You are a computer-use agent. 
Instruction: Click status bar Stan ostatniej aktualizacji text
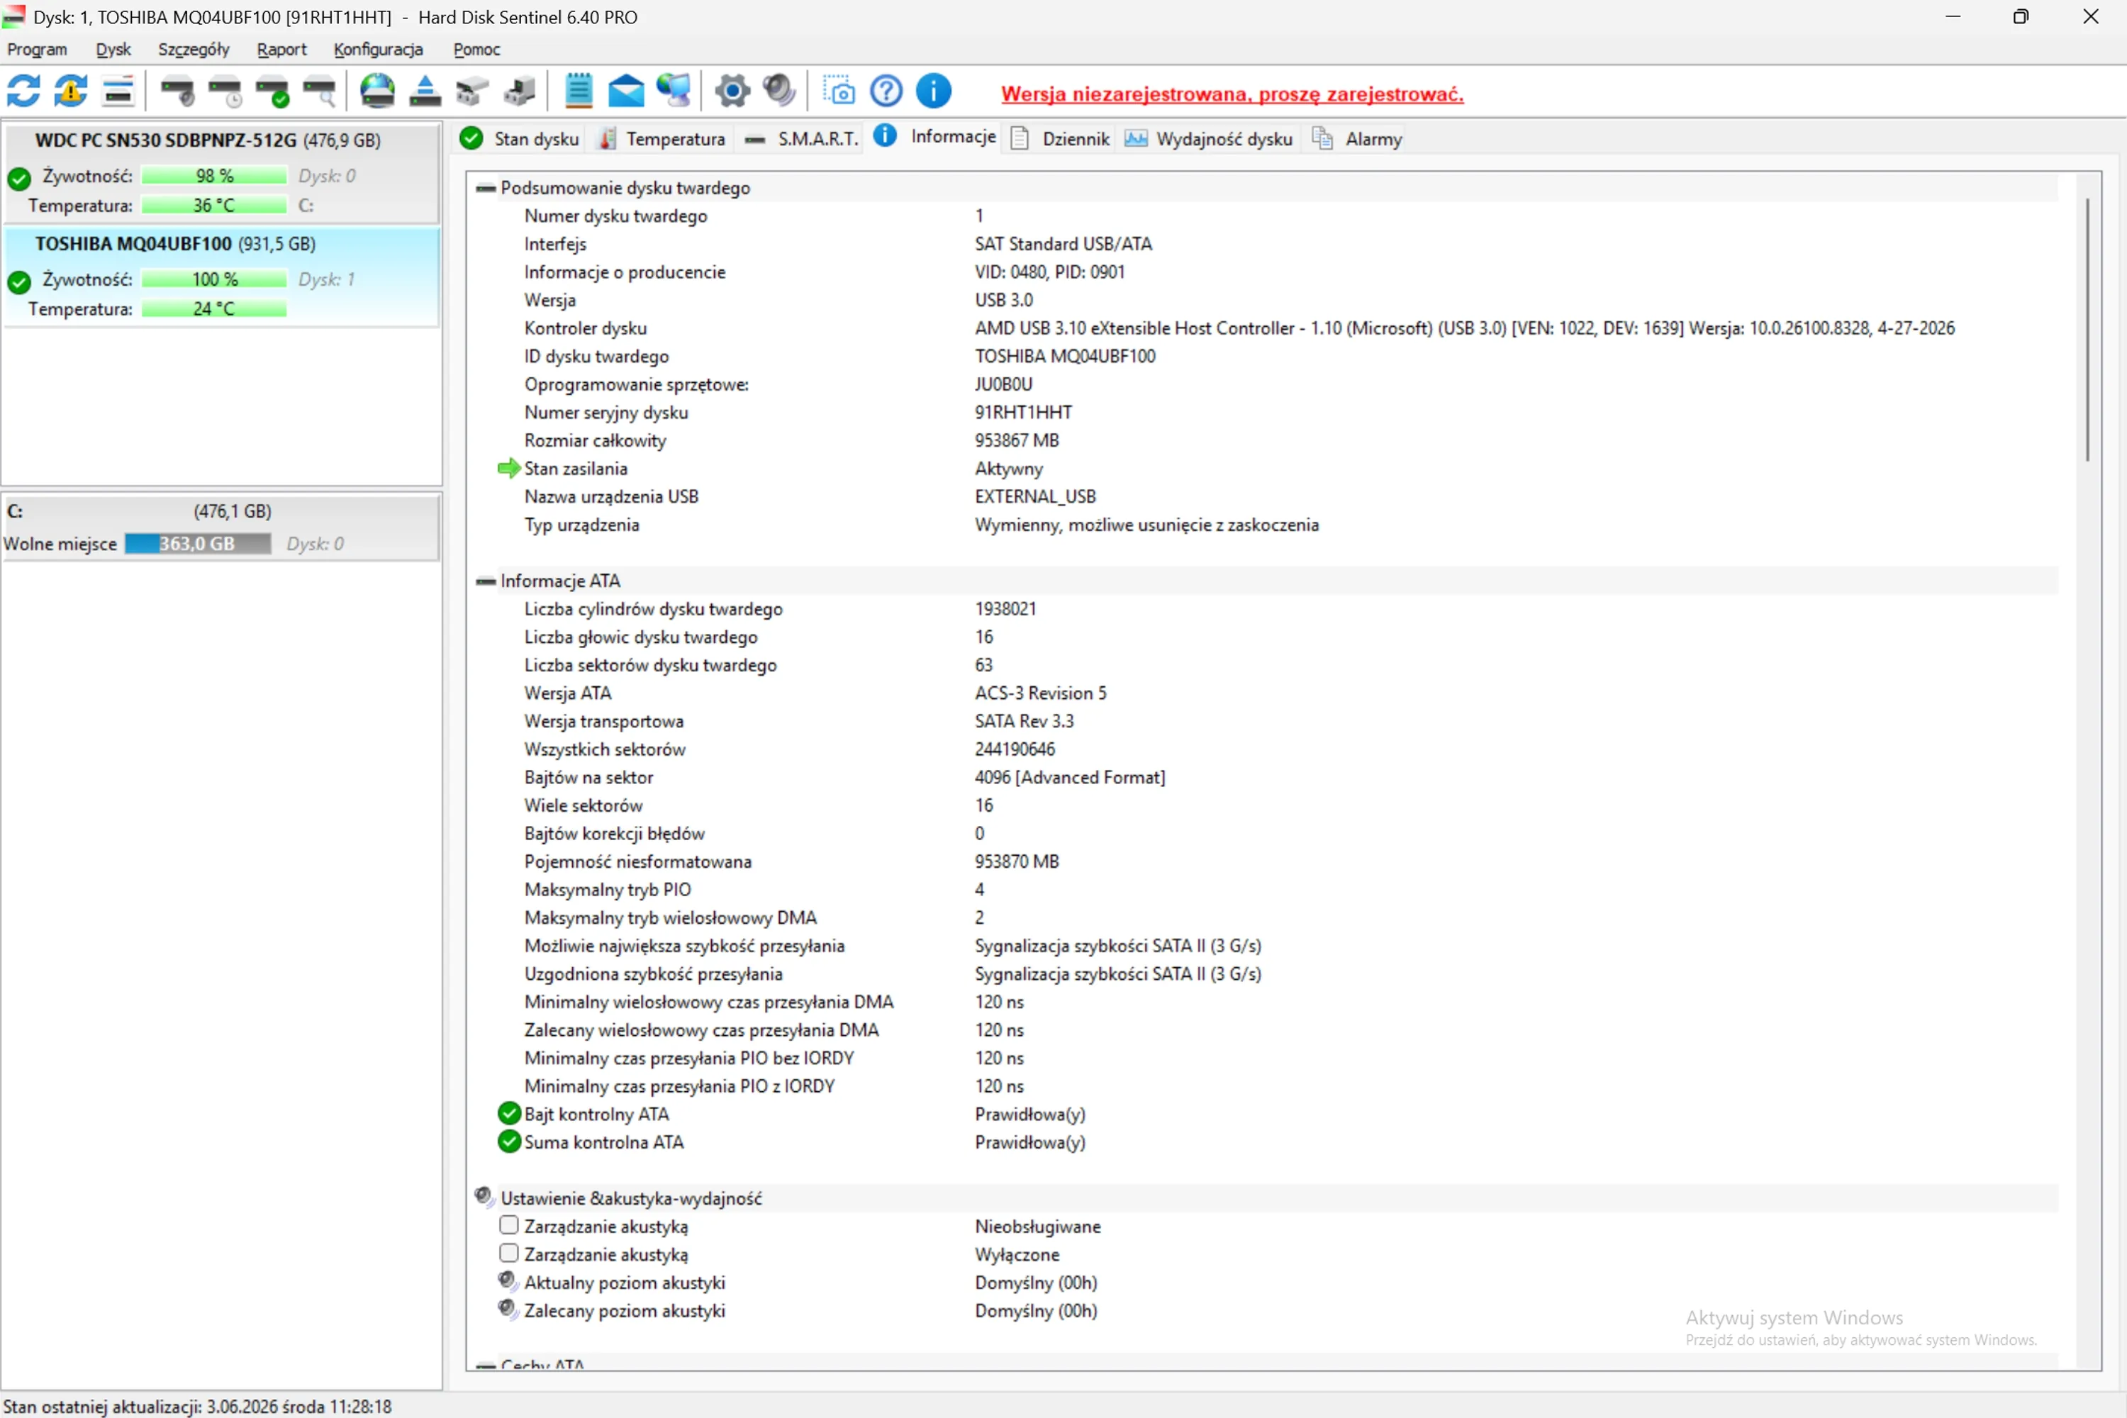197,1406
